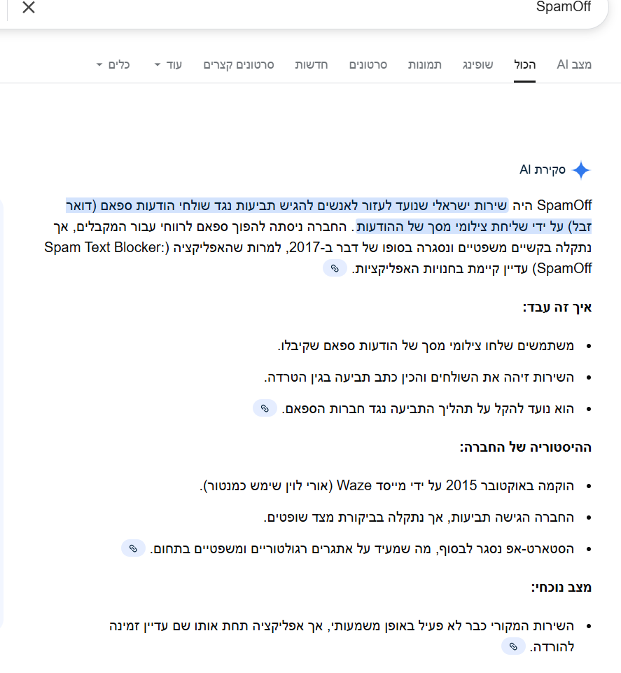
Task: Switch to מצב AI mode
Action: (574, 64)
